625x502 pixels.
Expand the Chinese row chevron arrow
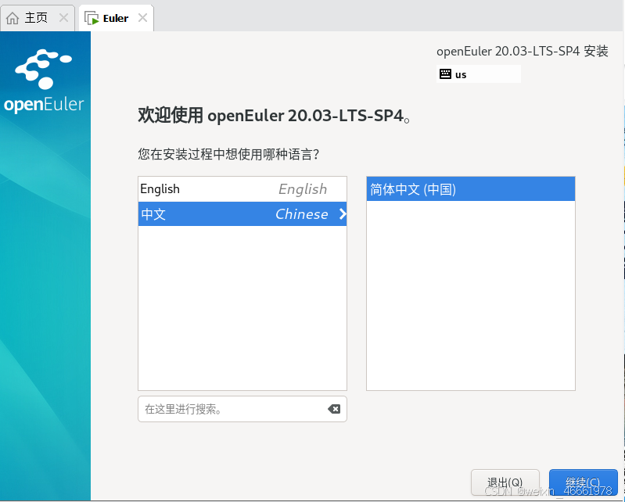tap(343, 214)
